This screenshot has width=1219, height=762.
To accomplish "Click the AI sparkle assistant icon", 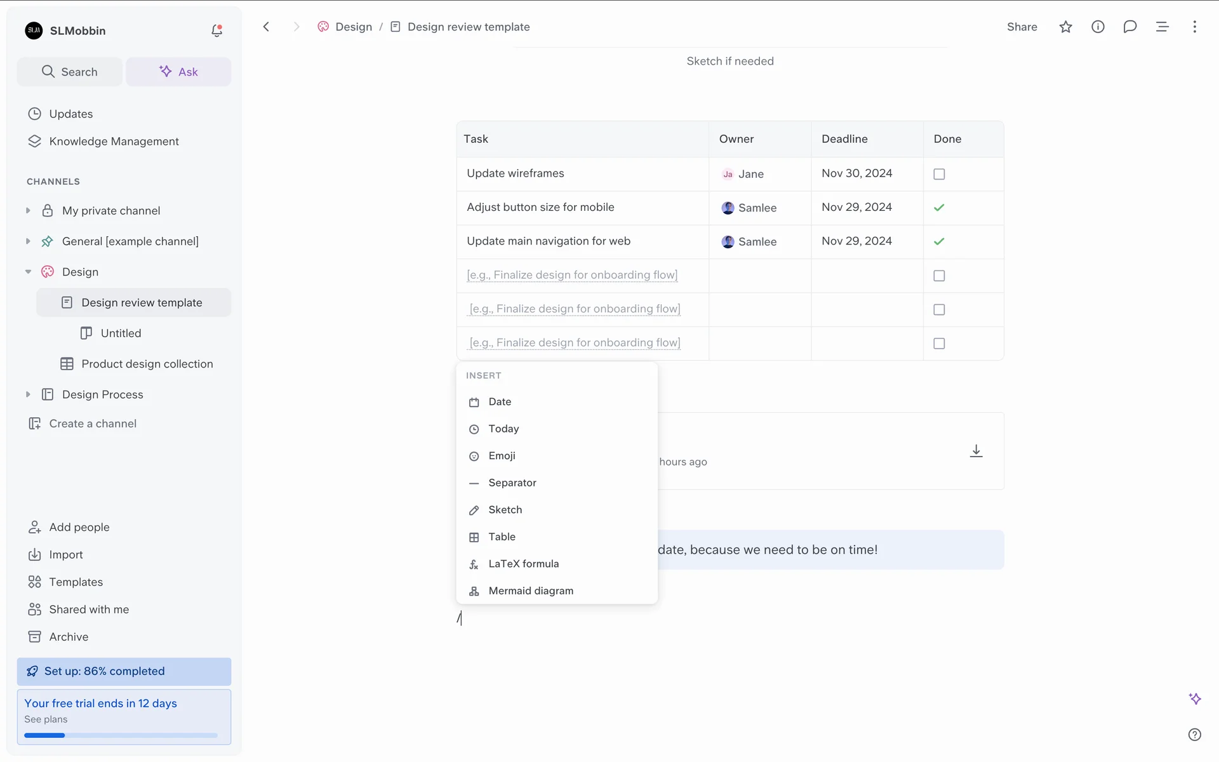I will coord(1195,698).
